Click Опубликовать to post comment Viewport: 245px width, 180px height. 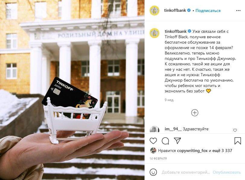[x=227, y=172]
